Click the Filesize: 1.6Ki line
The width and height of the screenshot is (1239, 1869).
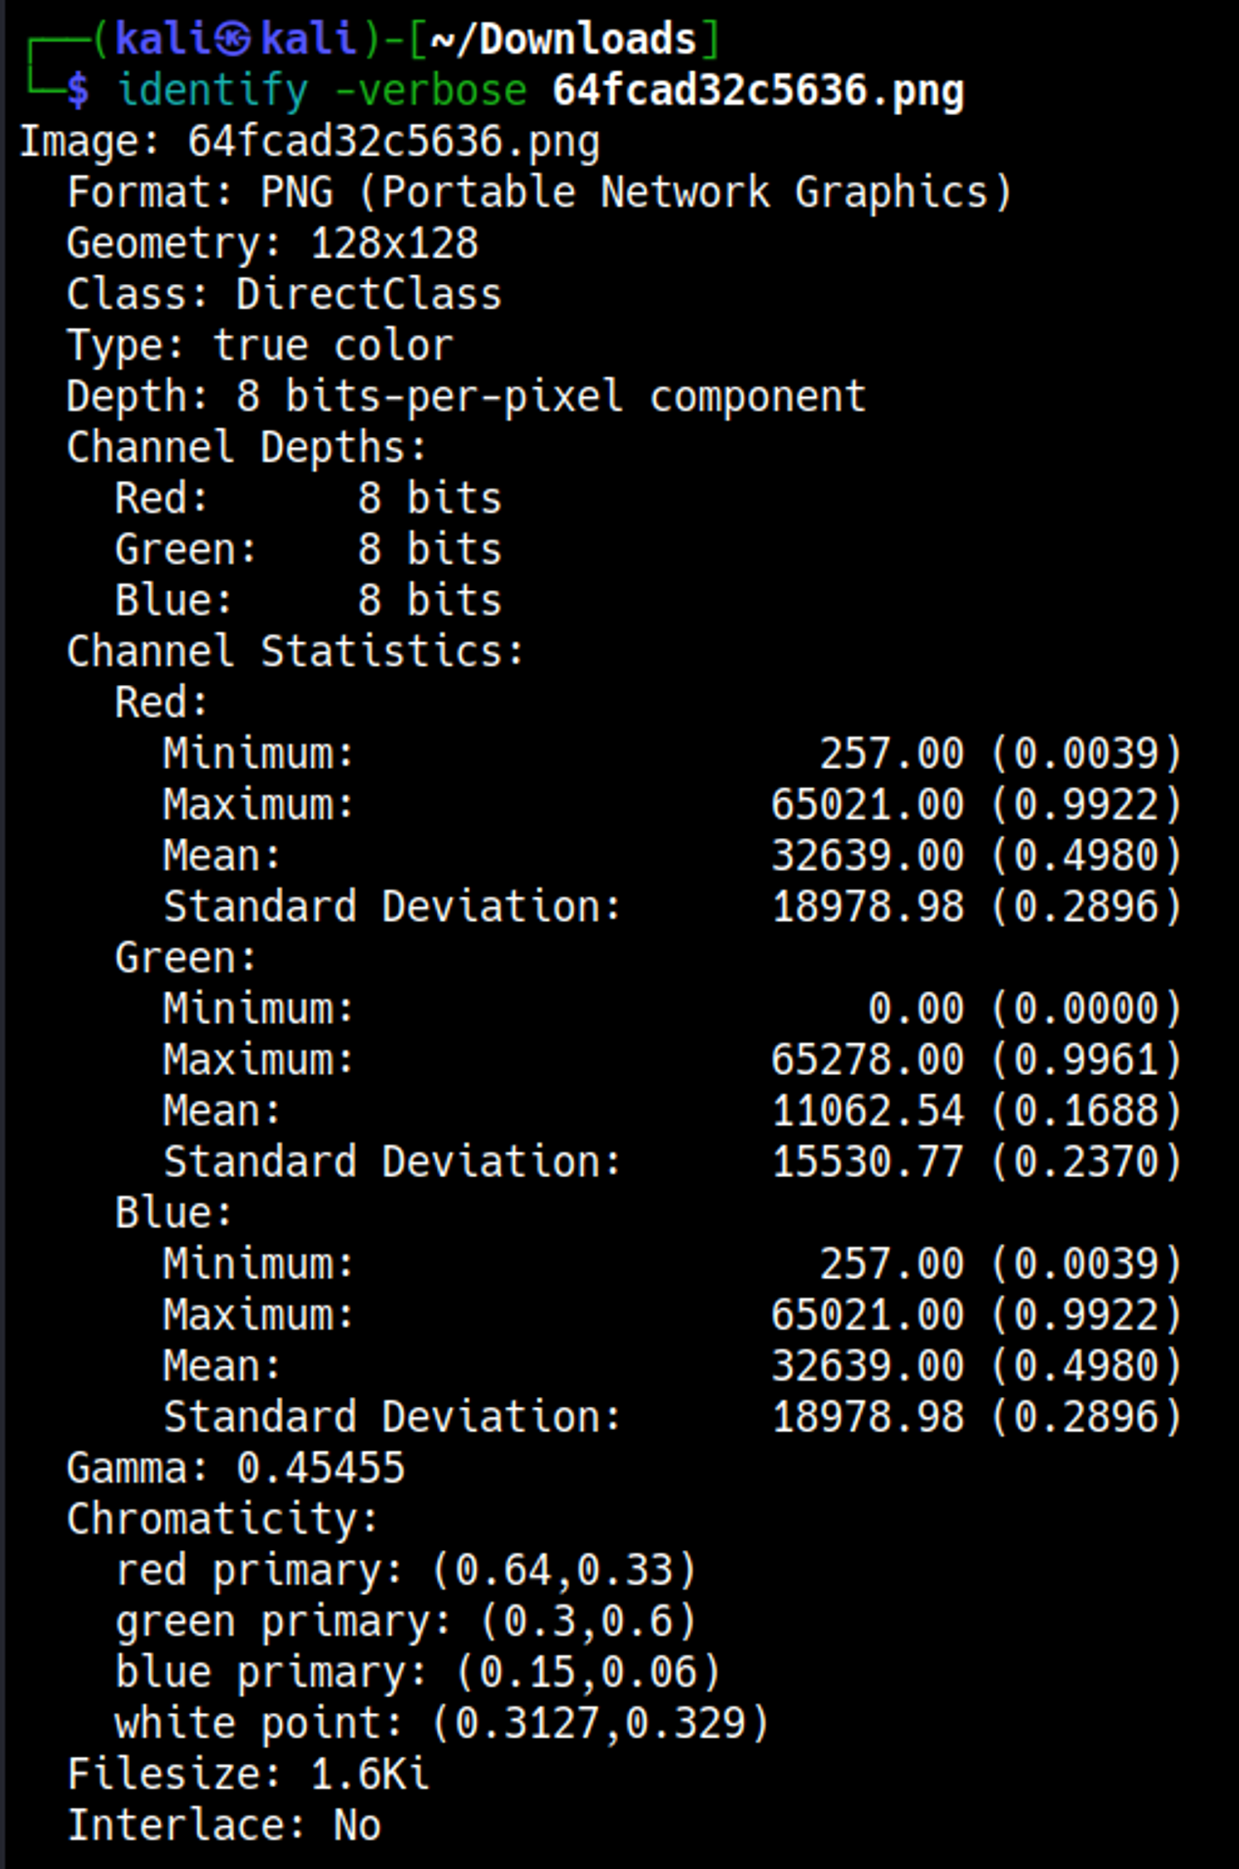tap(248, 1774)
